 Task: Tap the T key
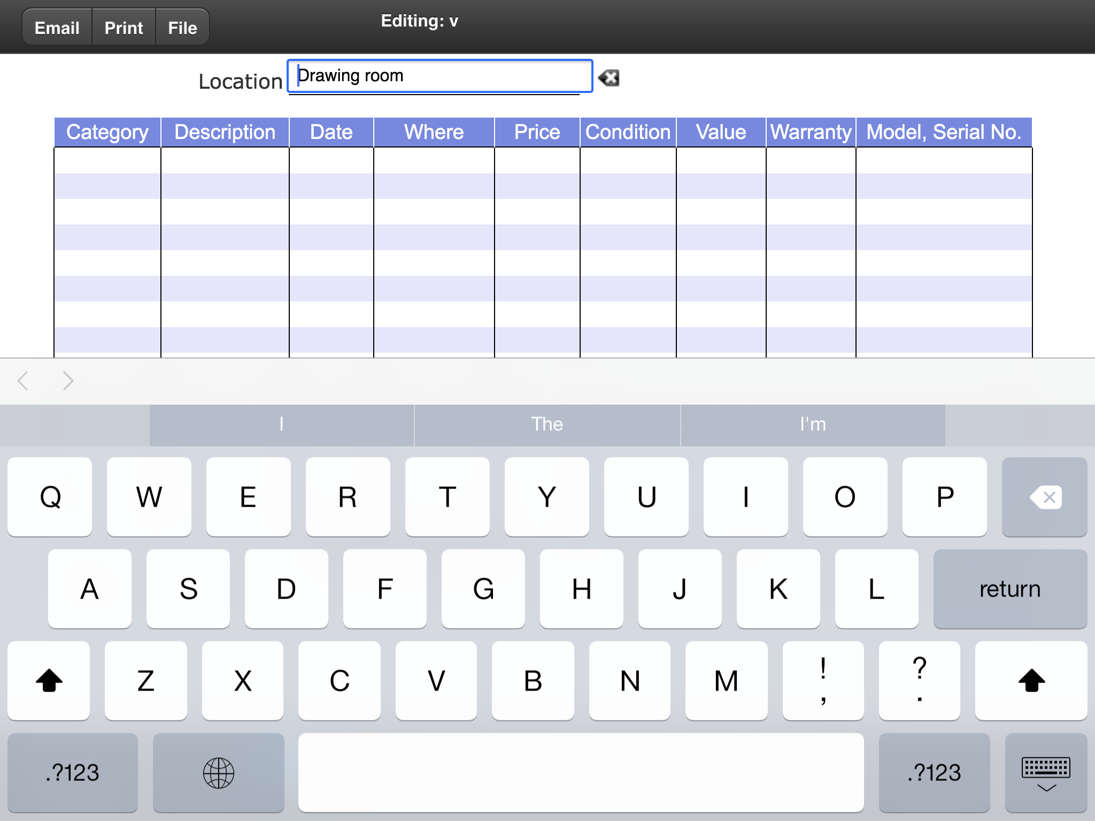[448, 497]
